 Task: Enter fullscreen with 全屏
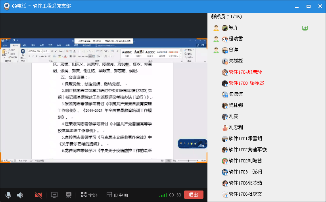coord(89,195)
